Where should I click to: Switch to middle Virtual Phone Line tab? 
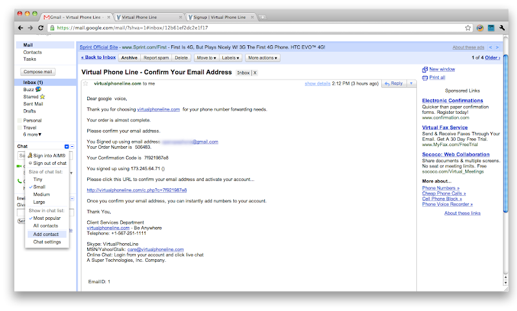(x=149, y=17)
